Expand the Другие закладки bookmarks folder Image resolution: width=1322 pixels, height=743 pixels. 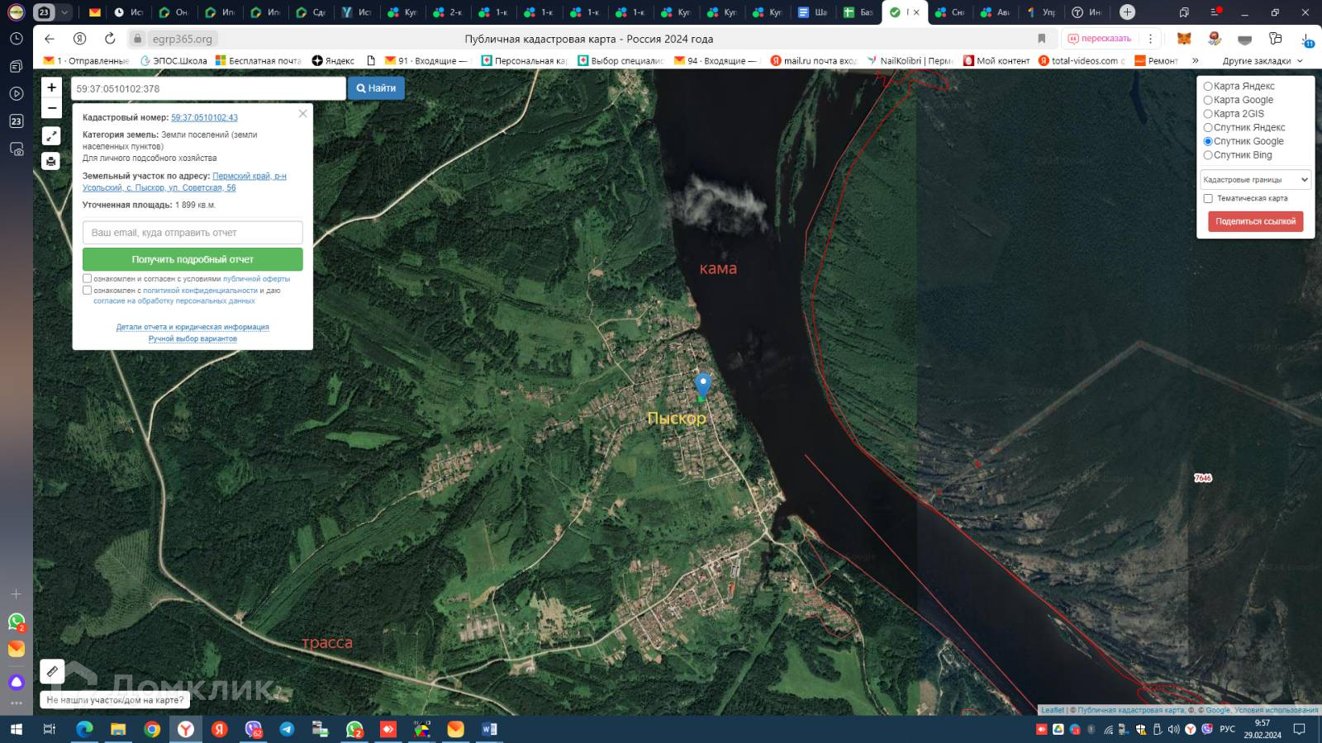[x=1262, y=61]
